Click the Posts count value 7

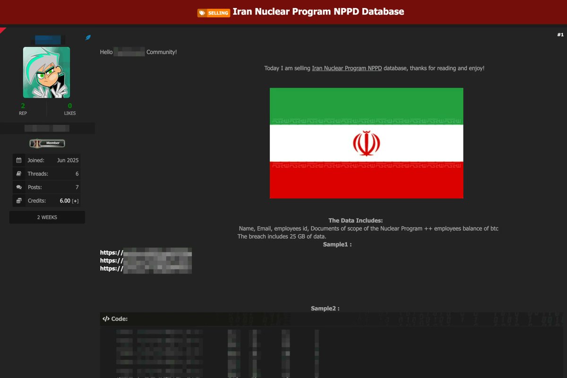(77, 187)
